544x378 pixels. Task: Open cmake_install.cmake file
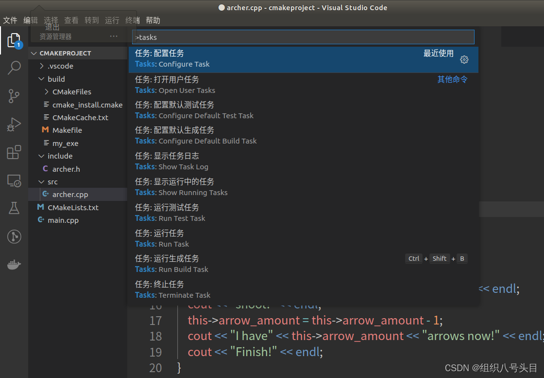point(78,105)
